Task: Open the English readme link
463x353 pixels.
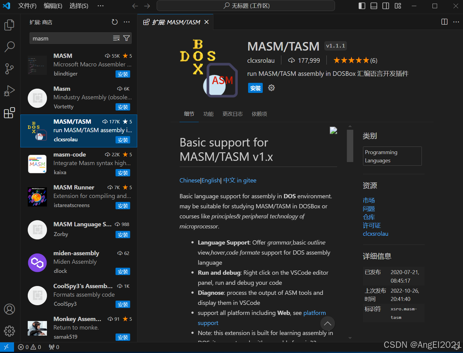Action: point(211,180)
